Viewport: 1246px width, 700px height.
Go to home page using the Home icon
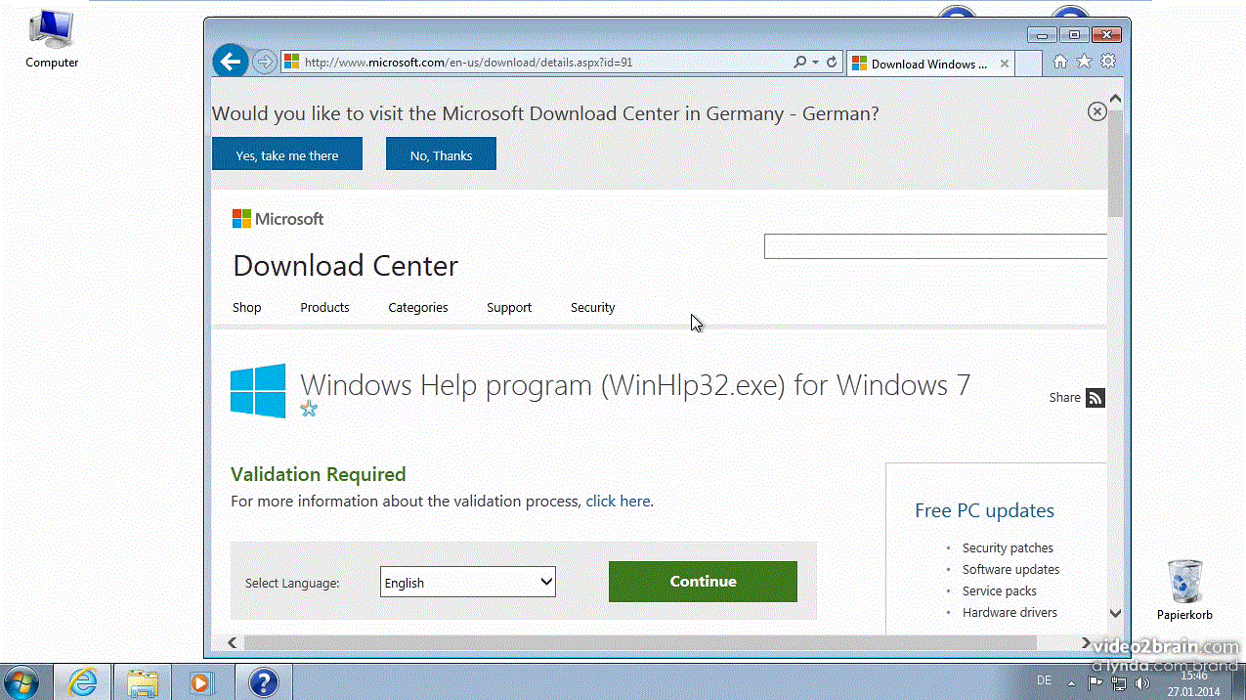(1060, 61)
